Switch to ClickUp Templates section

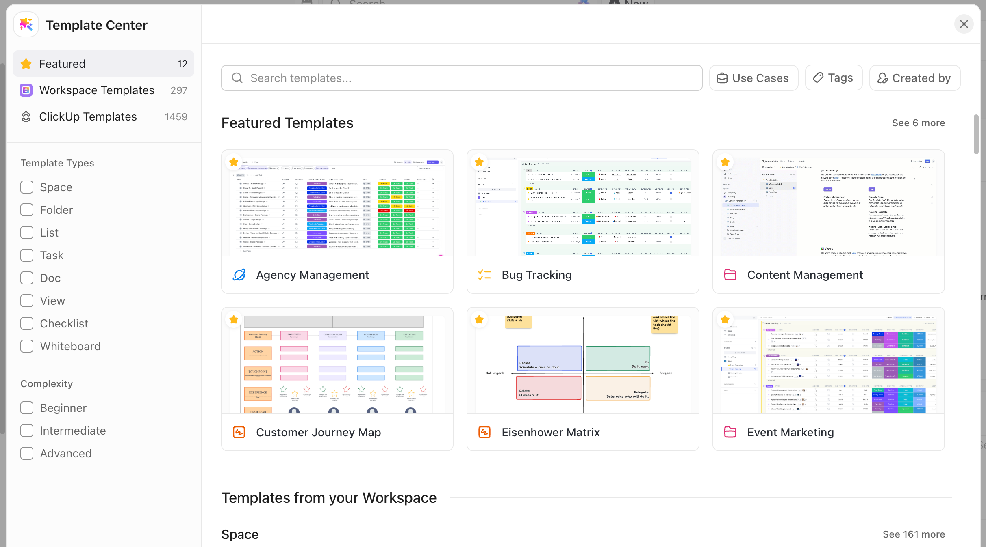pos(87,116)
